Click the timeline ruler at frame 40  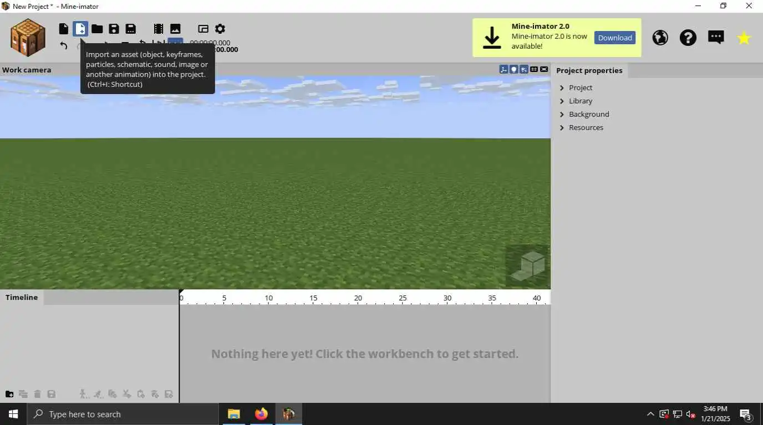537,298
